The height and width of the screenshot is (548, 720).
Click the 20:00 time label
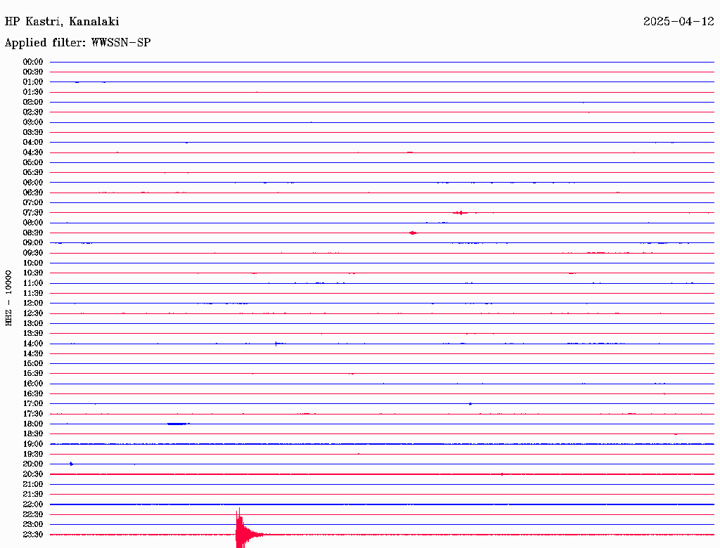[x=33, y=464]
